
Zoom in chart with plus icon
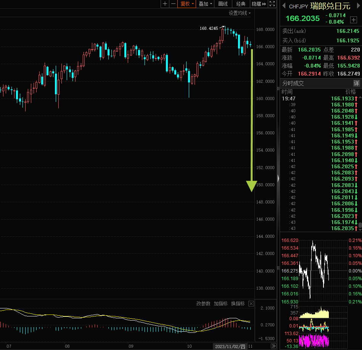tap(165, 4)
